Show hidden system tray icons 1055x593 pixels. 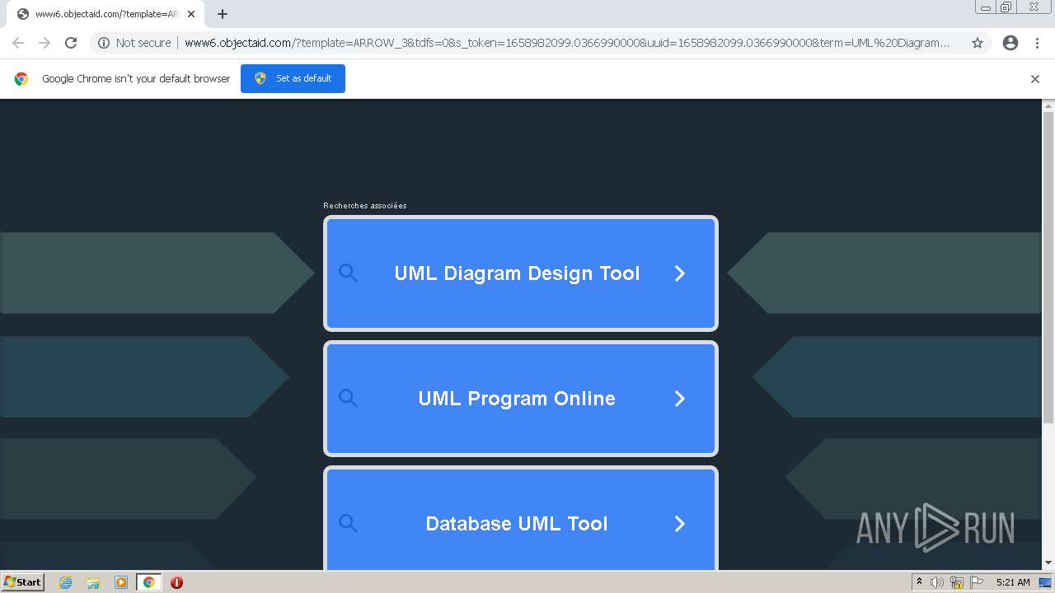920,582
